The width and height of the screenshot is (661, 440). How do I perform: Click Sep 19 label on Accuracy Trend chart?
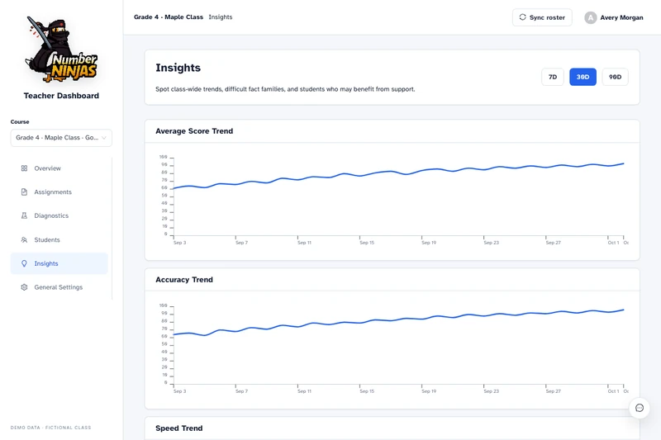(x=429, y=391)
